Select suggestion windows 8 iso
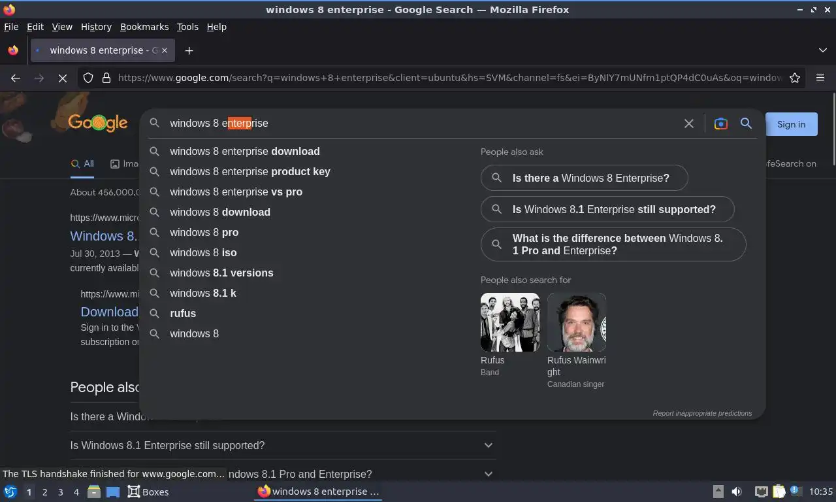Viewport: 836px width, 502px height. (307, 252)
